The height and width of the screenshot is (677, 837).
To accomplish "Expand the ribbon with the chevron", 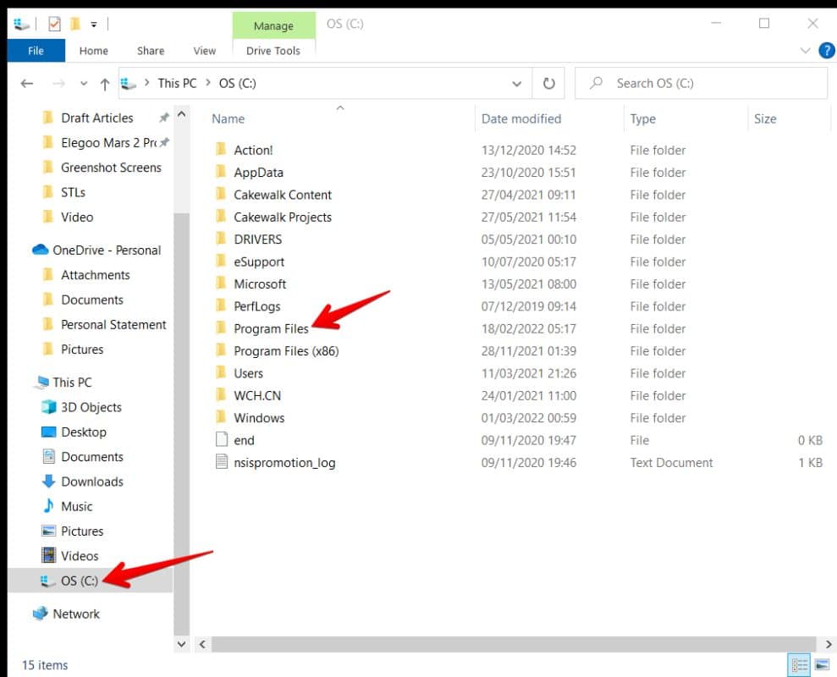I will click(805, 51).
